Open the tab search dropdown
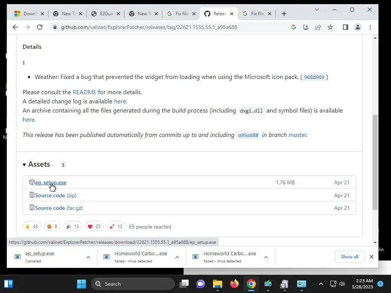This screenshot has height=293, width=391. [x=317, y=10]
